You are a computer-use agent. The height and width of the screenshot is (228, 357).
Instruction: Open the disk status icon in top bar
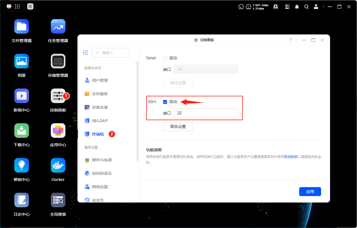[x=276, y=6]
